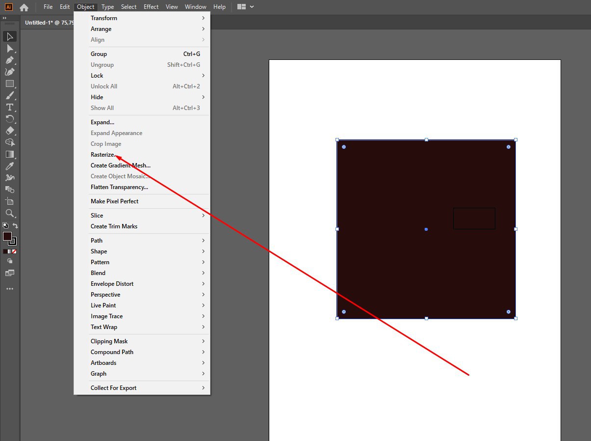This screenshot has width=591, height=441.
Task: Click the Home icon
Action: pyautogui.click(x=24, y=7)
